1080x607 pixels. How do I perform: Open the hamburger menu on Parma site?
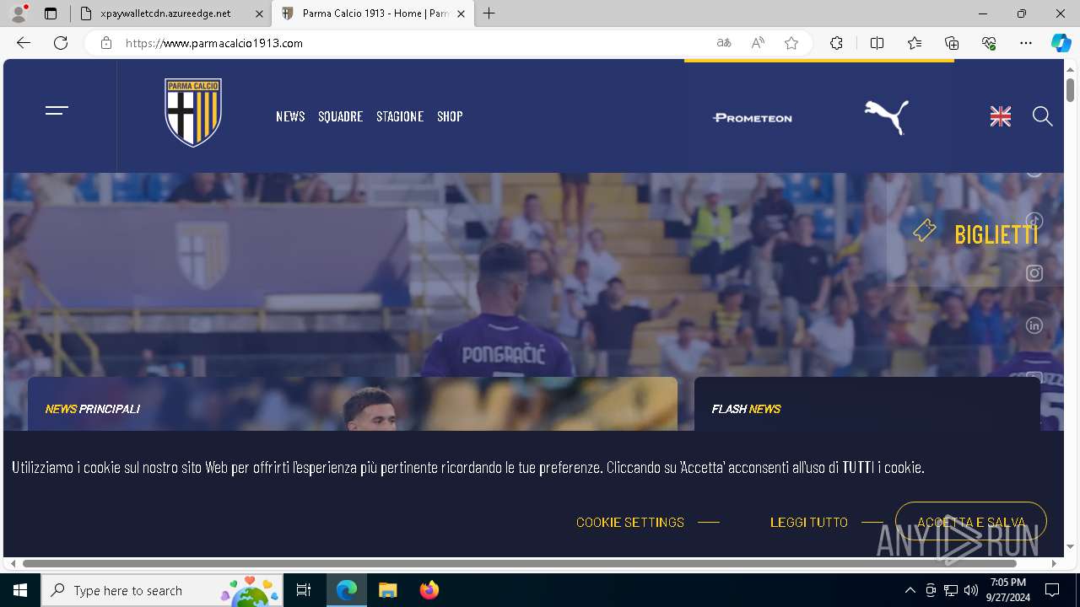click(x=57, y=110)
